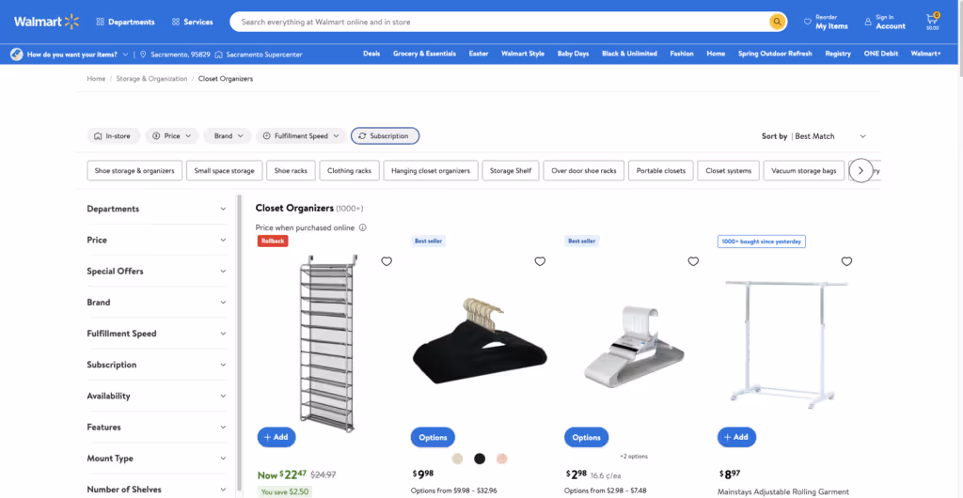Click the fulfillment icon beside How do you want your items
Viewport: 963px width, 498px height.
click(17, 54)
